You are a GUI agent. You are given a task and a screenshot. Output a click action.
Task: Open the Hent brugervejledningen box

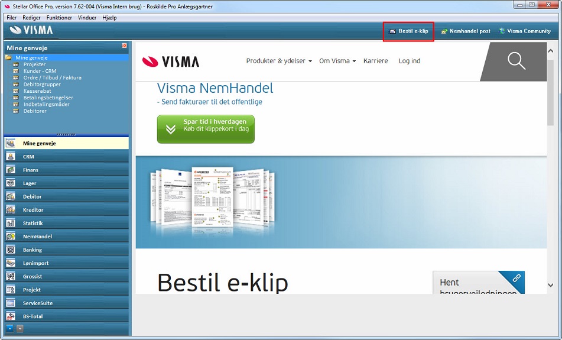tap(479, 283)
